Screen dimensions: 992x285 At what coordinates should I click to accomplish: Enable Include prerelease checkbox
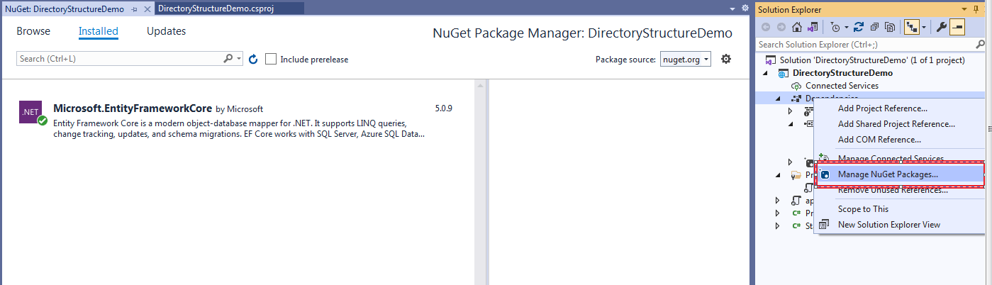click(x=271, y=59)
